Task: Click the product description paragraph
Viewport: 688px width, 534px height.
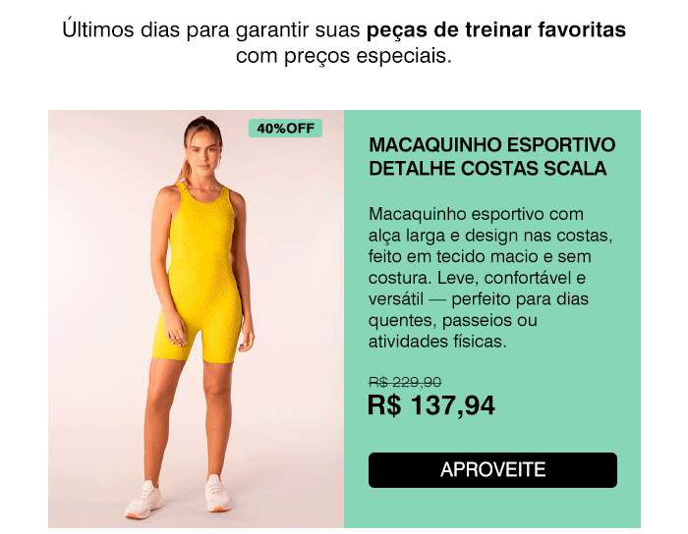Action: point(490,278)
